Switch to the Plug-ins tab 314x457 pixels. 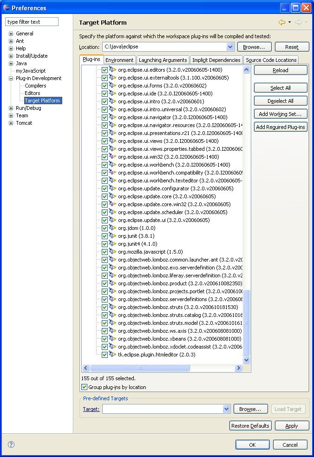point(92,59)
